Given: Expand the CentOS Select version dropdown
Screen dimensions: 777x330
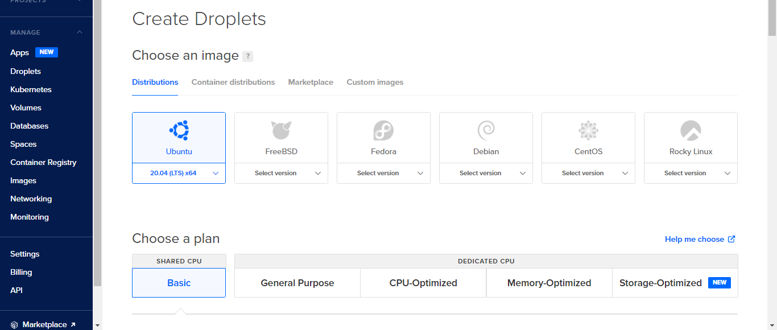Looking at the screenshot, I should 588,173.
